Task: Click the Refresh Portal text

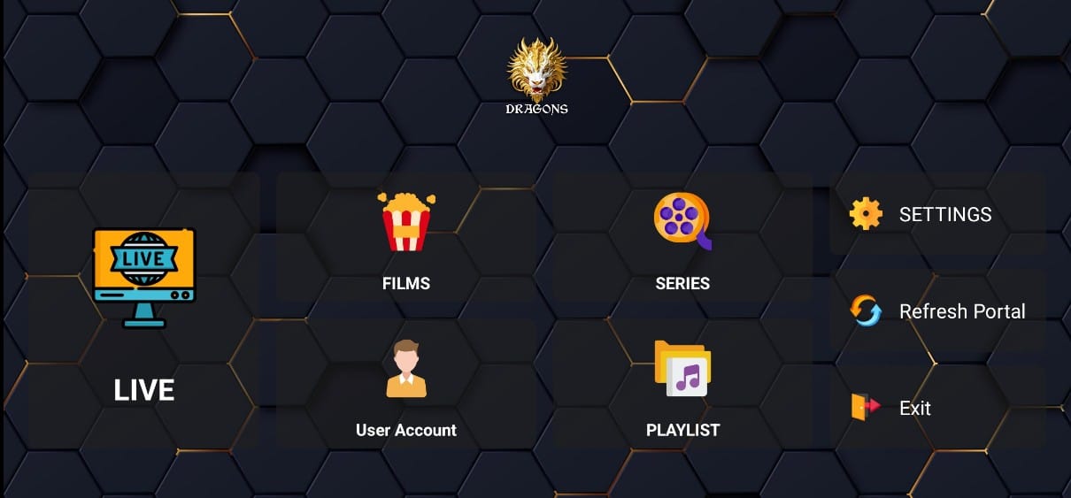Action: pos(962,311)
